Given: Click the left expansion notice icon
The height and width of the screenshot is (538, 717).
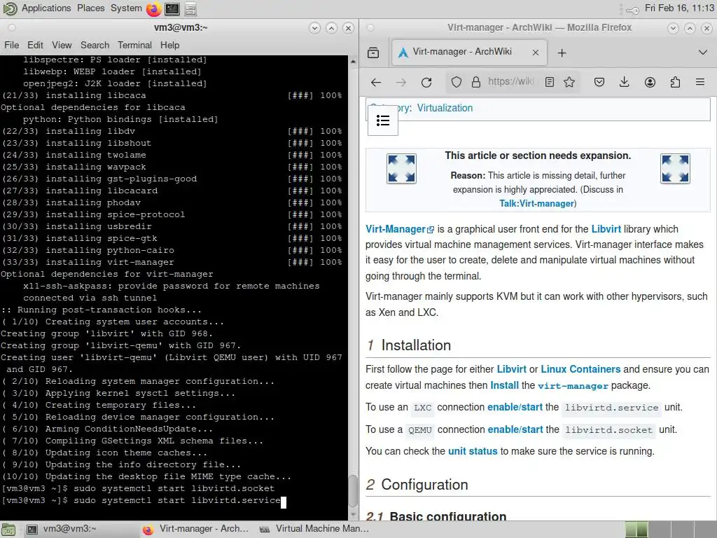Looking at the screenshot, I should point(401,168).
